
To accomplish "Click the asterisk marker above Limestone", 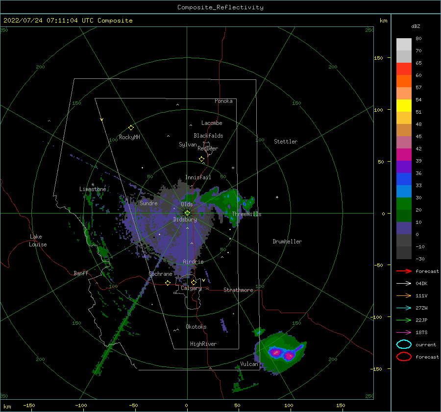I will [x=93, y=185].
